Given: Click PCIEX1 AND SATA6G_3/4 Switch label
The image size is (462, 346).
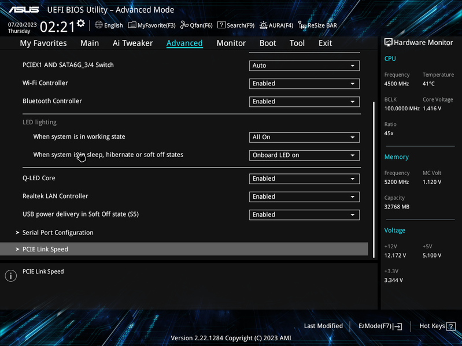Looking at the screenshot, I should tap(68, 65).
